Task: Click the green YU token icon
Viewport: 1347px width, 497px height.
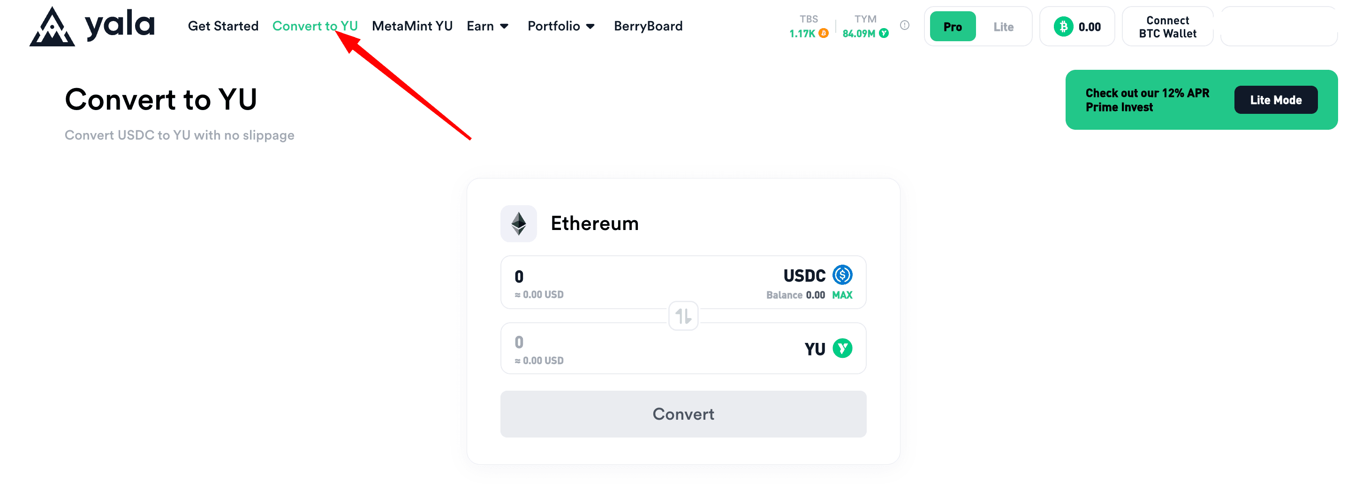Action: point(842,348)
